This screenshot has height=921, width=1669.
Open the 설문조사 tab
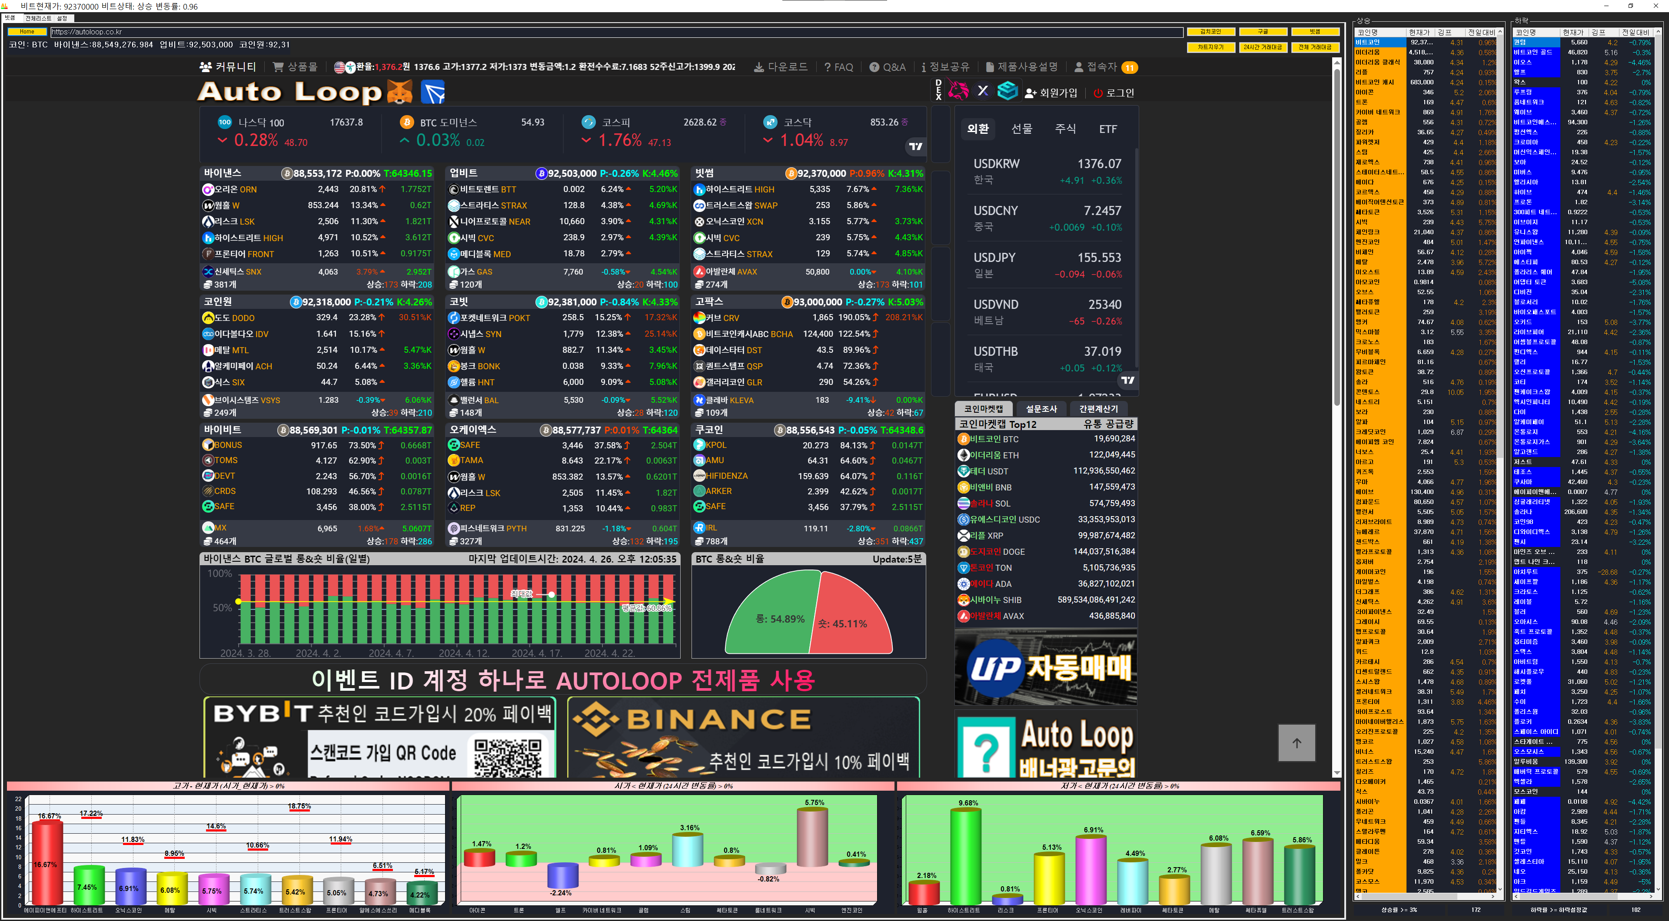point(1041,409)
